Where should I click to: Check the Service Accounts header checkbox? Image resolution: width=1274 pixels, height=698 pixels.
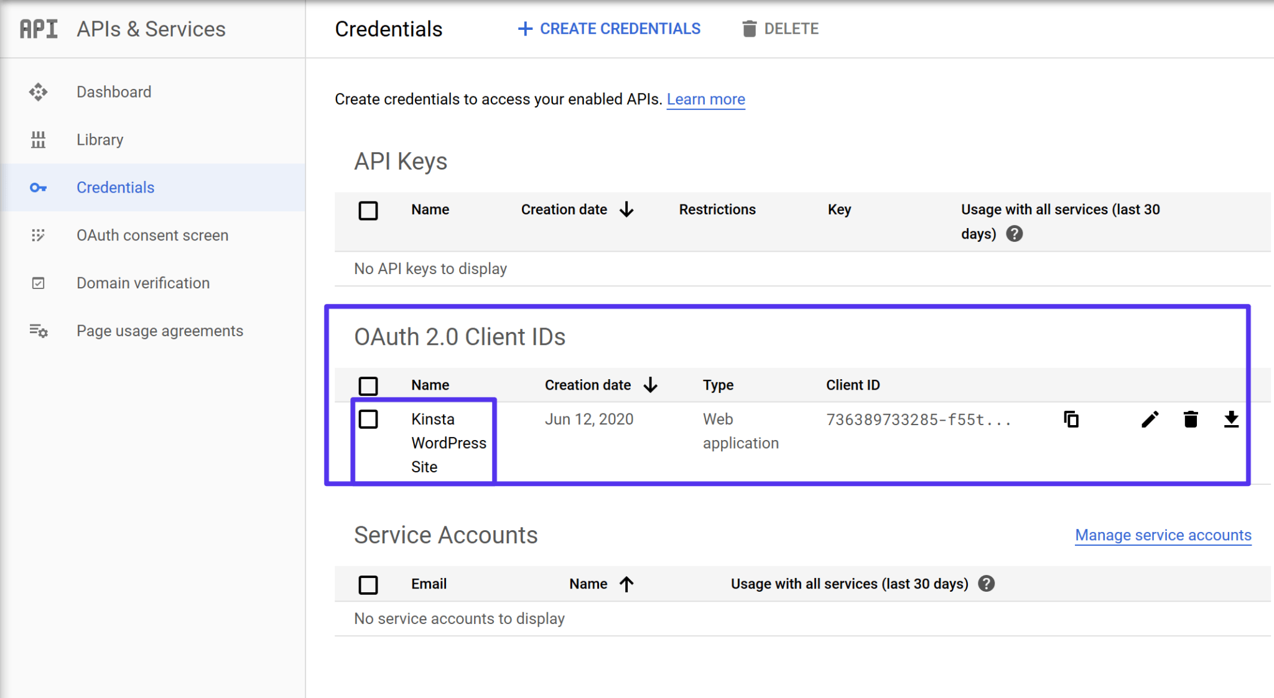[368, 584]
